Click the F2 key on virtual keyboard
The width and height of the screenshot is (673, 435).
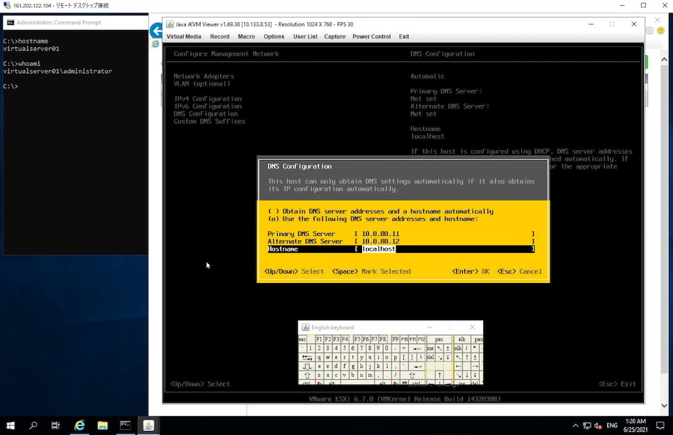[328, 340]
